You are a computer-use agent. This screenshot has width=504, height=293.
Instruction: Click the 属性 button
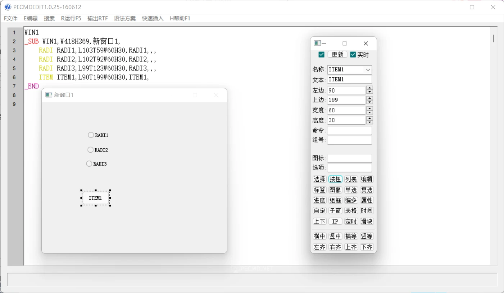click(x=367, y=200)
